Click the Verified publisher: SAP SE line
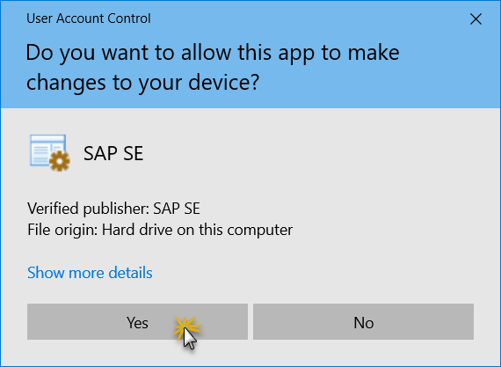 (113, 209)
